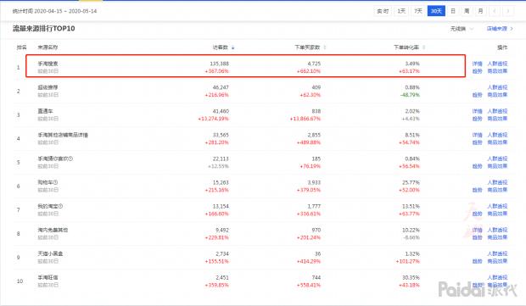Open 详情 for 手淘搜索

477,64
